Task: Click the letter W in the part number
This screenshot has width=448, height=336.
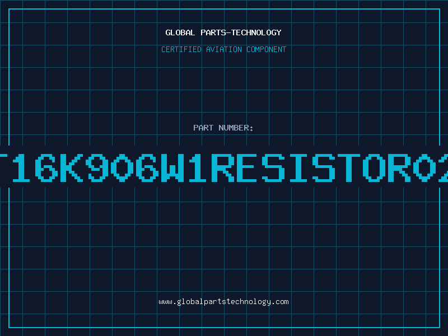Action: pos(171,168)
